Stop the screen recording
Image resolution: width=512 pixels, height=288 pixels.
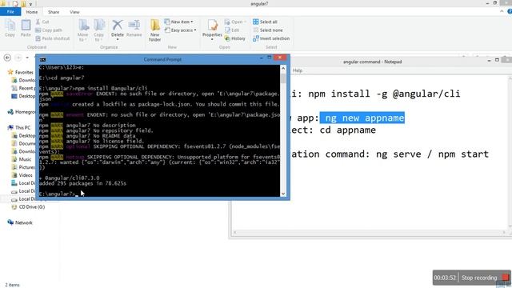pos(479,278)
